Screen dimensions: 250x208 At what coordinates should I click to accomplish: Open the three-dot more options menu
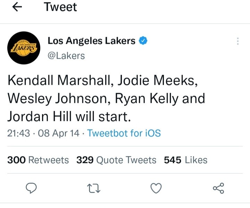click(238, 41)
